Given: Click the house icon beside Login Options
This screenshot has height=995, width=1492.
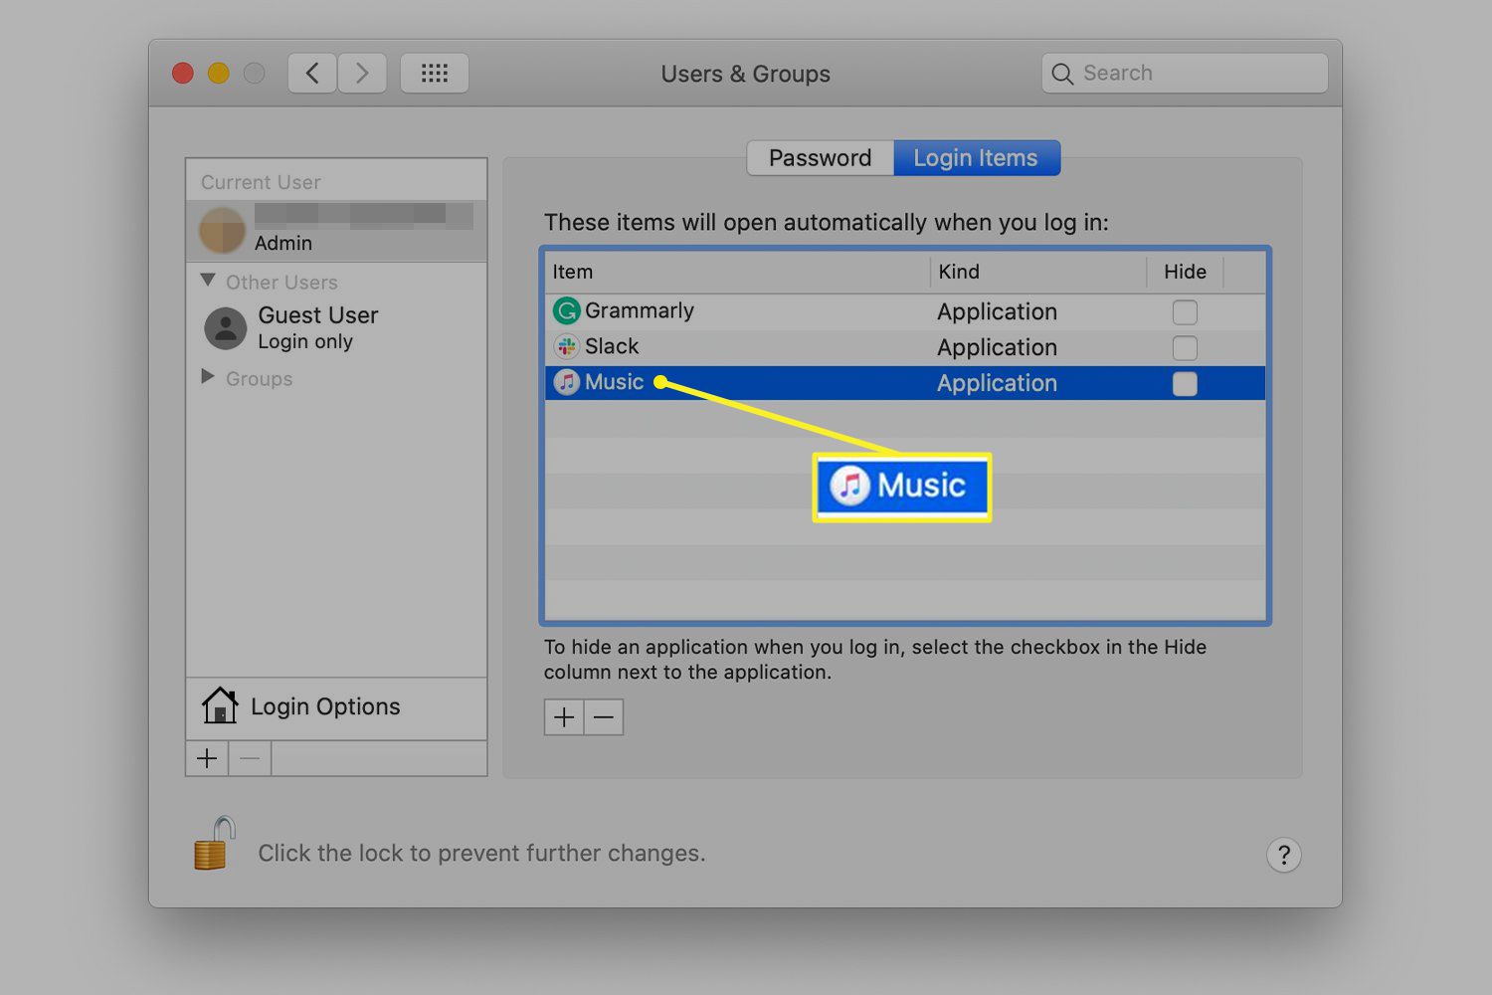Looking at the screenshot, I should [220, 705].
